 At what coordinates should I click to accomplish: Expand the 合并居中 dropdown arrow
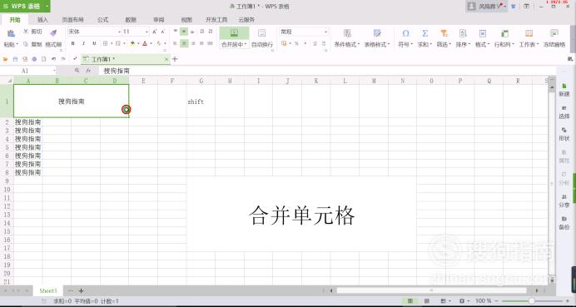(x=246, y=45)
